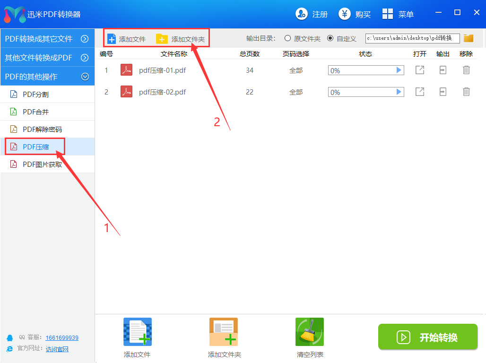Image resolution: width=486 pixels, height=363 pixels.
Task: Click the 输出 icon for pdf压缩-01.pdf
Action: click(443, 70)
